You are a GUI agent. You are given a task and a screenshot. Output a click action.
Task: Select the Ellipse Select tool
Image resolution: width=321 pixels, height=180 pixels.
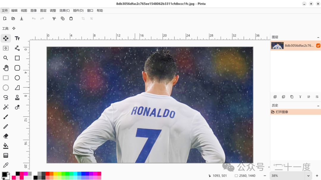pos(6,87)
